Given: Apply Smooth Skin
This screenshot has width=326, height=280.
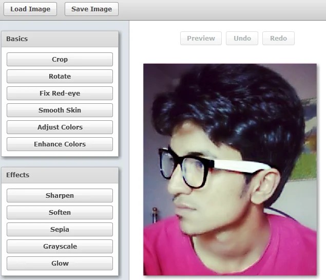Looking at the screenshot, I should 60,110.
